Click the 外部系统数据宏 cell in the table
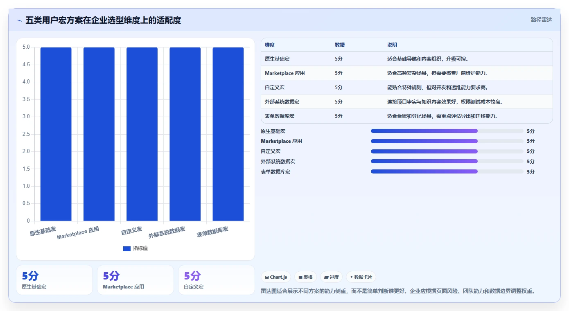Image resolution: width=569 pixels, height=311 pixels. pos(282,102)
